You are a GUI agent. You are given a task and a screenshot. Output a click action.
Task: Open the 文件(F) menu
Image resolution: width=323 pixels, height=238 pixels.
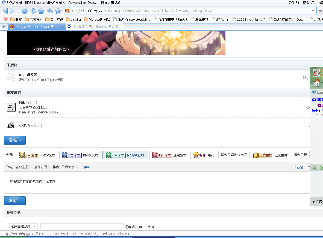[x=293, y=3]
